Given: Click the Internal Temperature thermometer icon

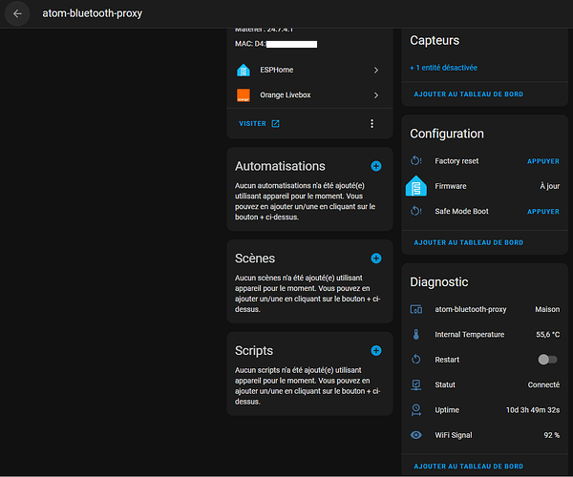Looking at the screenshot, I should [x=415, y=335].
